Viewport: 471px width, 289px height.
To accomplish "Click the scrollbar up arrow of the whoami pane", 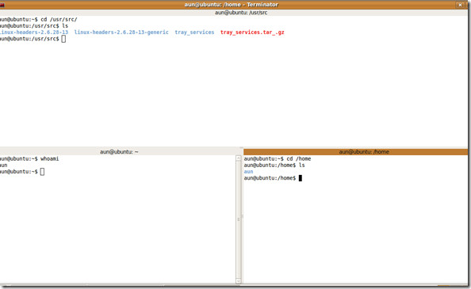I will (239, 158).
